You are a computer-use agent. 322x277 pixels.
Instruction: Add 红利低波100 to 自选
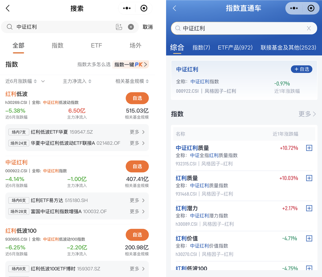click(137, 235)
